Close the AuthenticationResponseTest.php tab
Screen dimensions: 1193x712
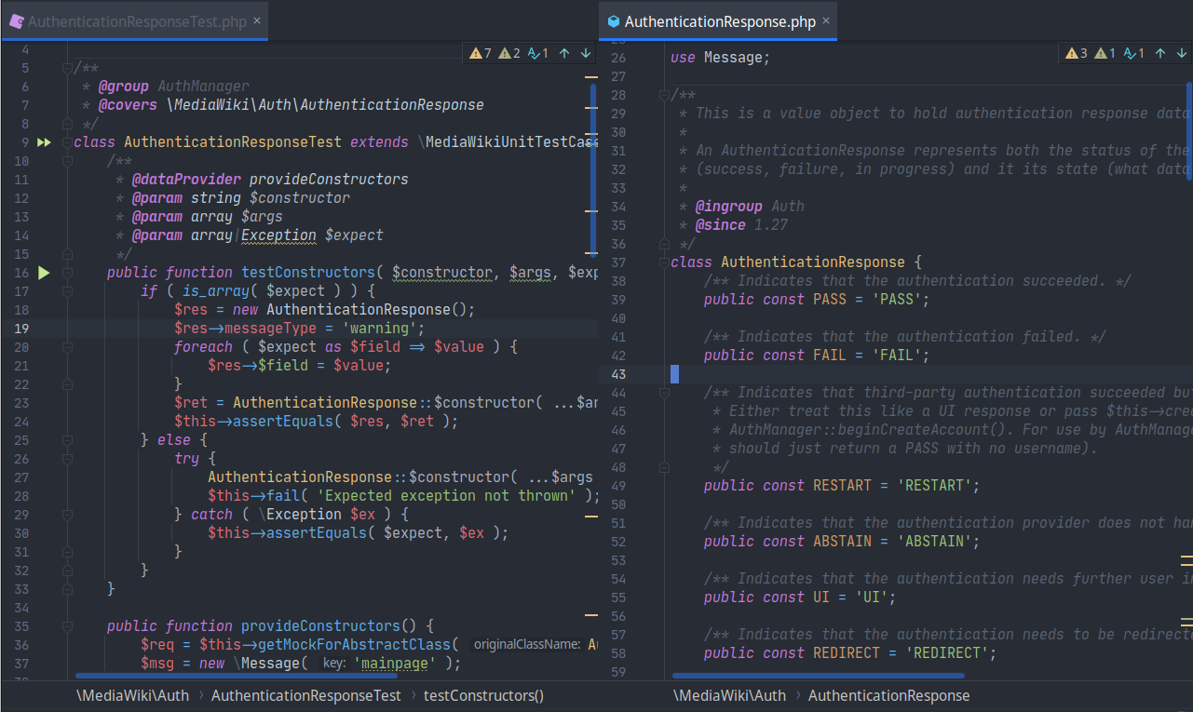tap(257, 20)
